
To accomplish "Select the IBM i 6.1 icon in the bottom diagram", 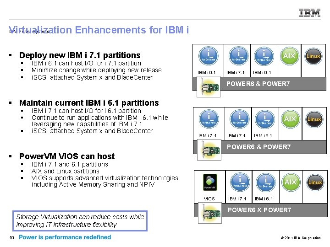I will point(265,183).
